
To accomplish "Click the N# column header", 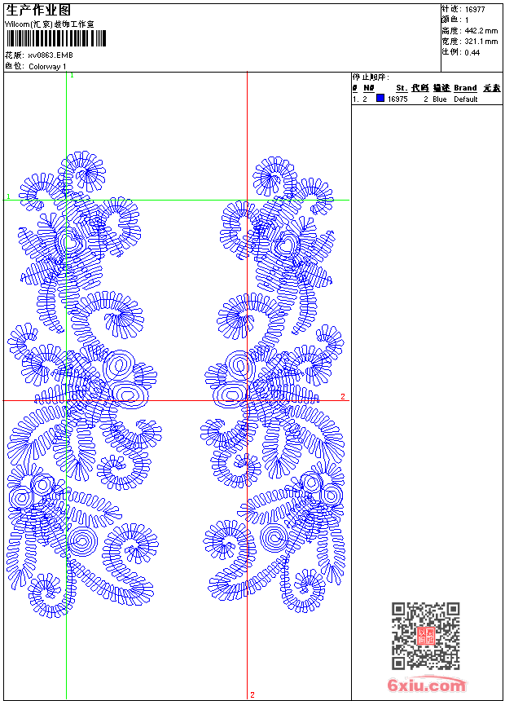I will tap(368, 88).
